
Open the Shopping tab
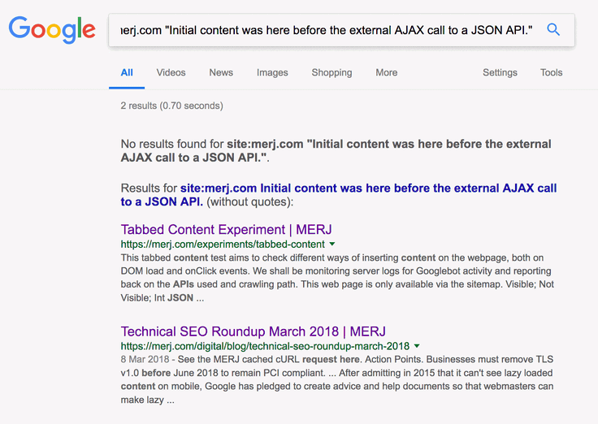[331, 72]
